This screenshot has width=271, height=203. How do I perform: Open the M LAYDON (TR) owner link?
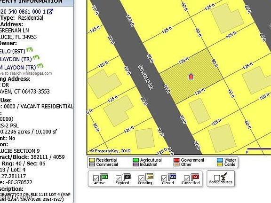point(18,67)
